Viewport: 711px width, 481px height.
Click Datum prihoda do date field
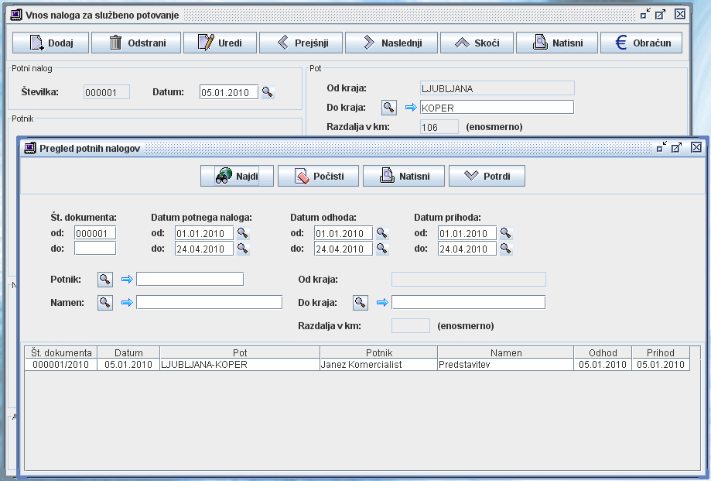tap(467, 249)
